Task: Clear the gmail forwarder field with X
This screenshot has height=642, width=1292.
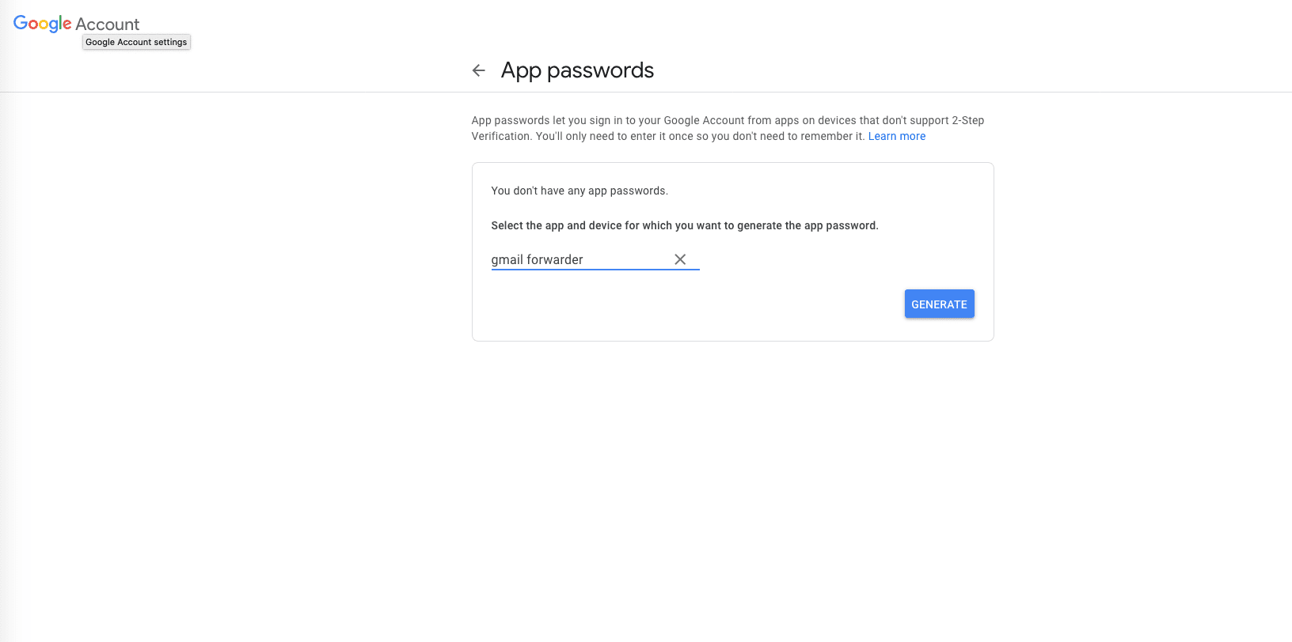Action: point(680,259)
